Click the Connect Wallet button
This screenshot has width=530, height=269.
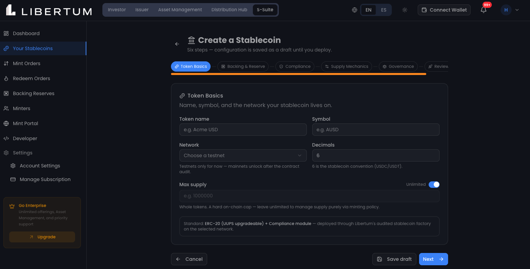click(444, 10)
